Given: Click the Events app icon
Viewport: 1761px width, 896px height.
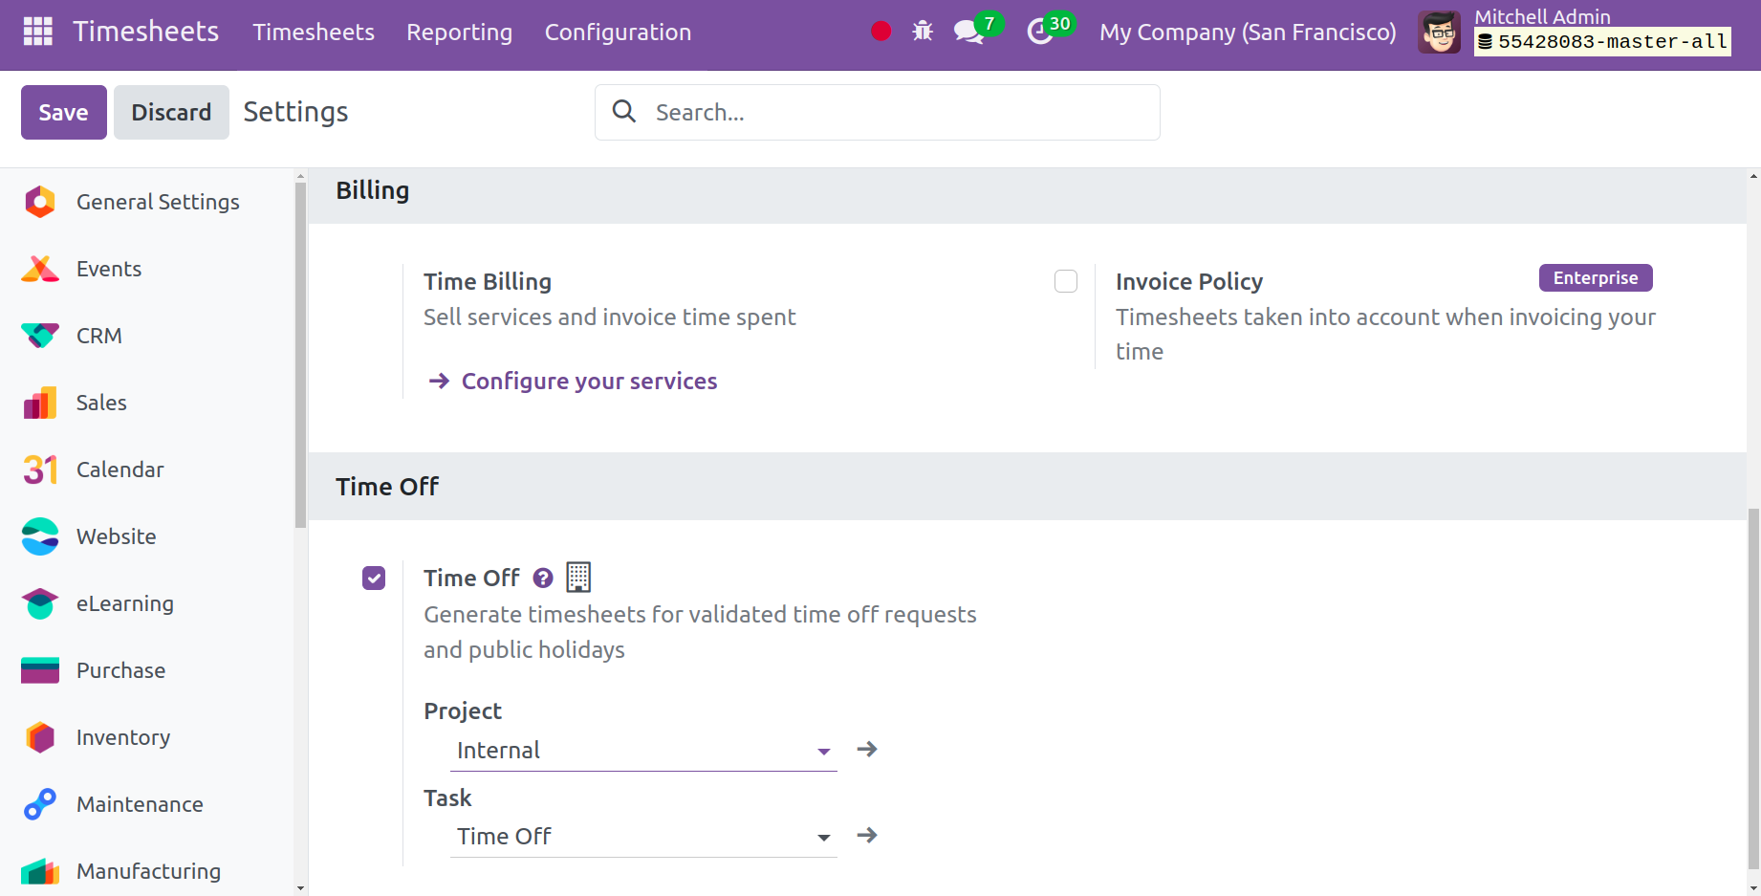Looking at the screenshot, I should point(40,269).
